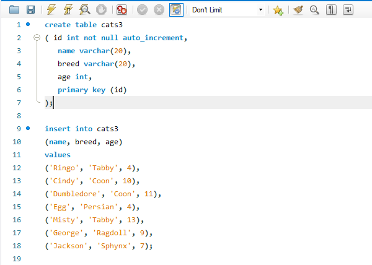Screen dimensions: 372x265
Task: Click on '(name, breed, age)' column list
Action: coord(84,142)
